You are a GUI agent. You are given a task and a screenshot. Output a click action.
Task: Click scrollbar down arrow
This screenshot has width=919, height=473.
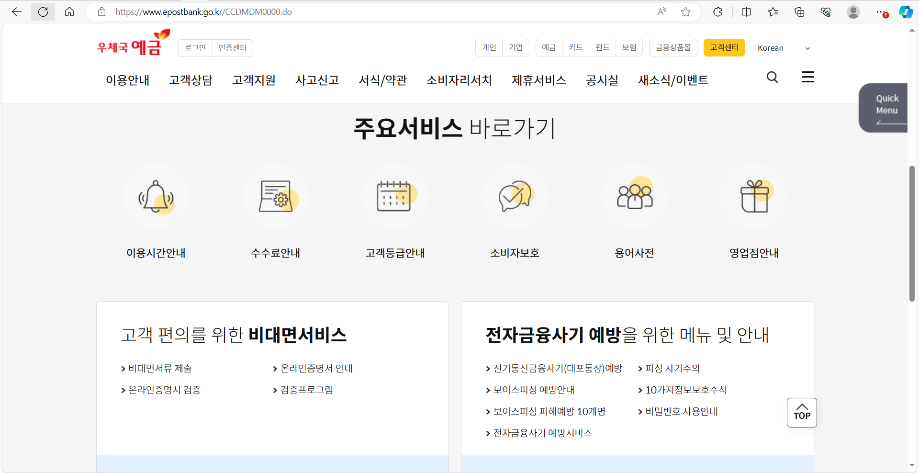[x=912, y=465]
